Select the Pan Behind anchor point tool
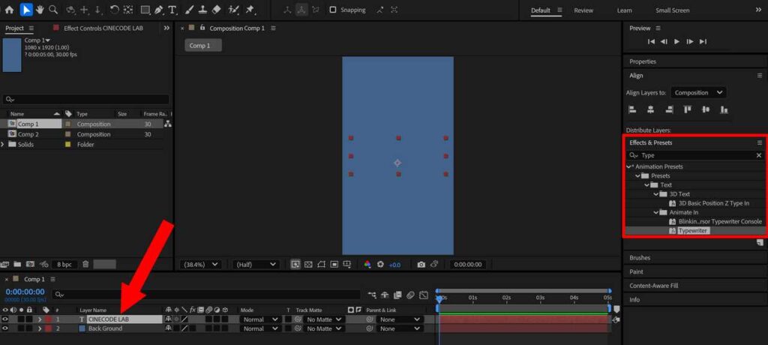Screen dimensions: 768x345 [x=127, y=9]
